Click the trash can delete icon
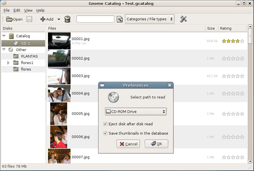Viewport: 254px width, 171px height. [67, 19]
